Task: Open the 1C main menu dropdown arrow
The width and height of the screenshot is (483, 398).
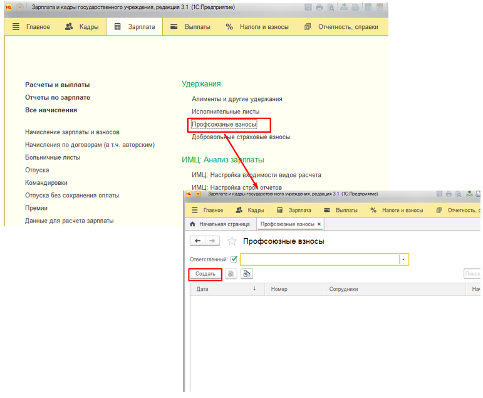Action: click(x=19, y=8)
